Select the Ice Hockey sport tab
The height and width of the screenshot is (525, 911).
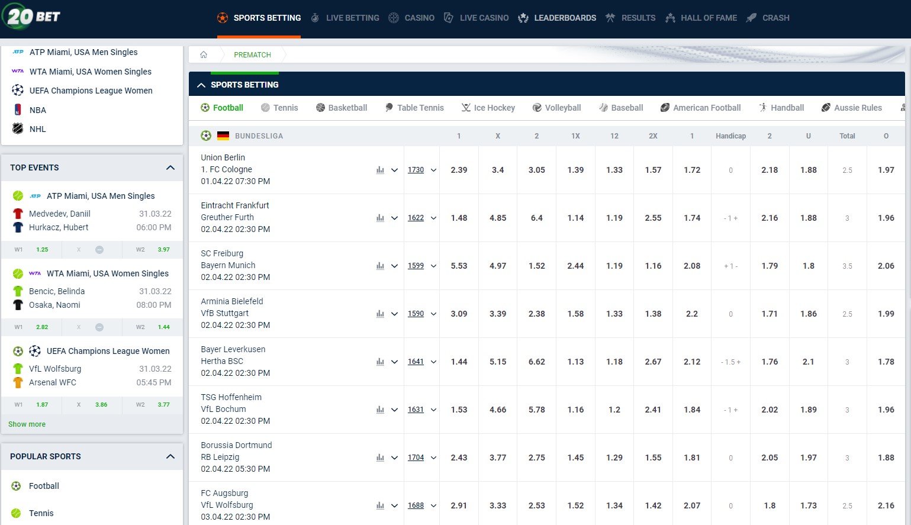pyautogui.click(x=488, y=108)
